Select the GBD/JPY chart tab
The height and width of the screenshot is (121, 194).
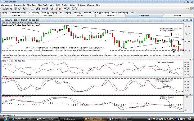click(48, 15)
